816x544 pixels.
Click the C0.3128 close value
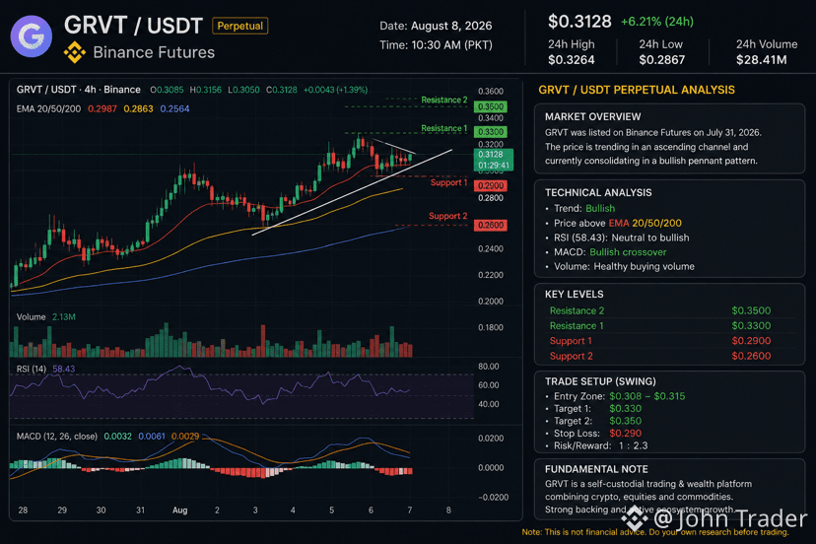[x=282, y=90]
